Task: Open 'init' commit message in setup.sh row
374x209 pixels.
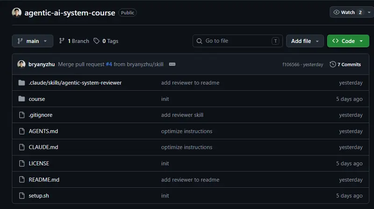Action: click(165, 195)
